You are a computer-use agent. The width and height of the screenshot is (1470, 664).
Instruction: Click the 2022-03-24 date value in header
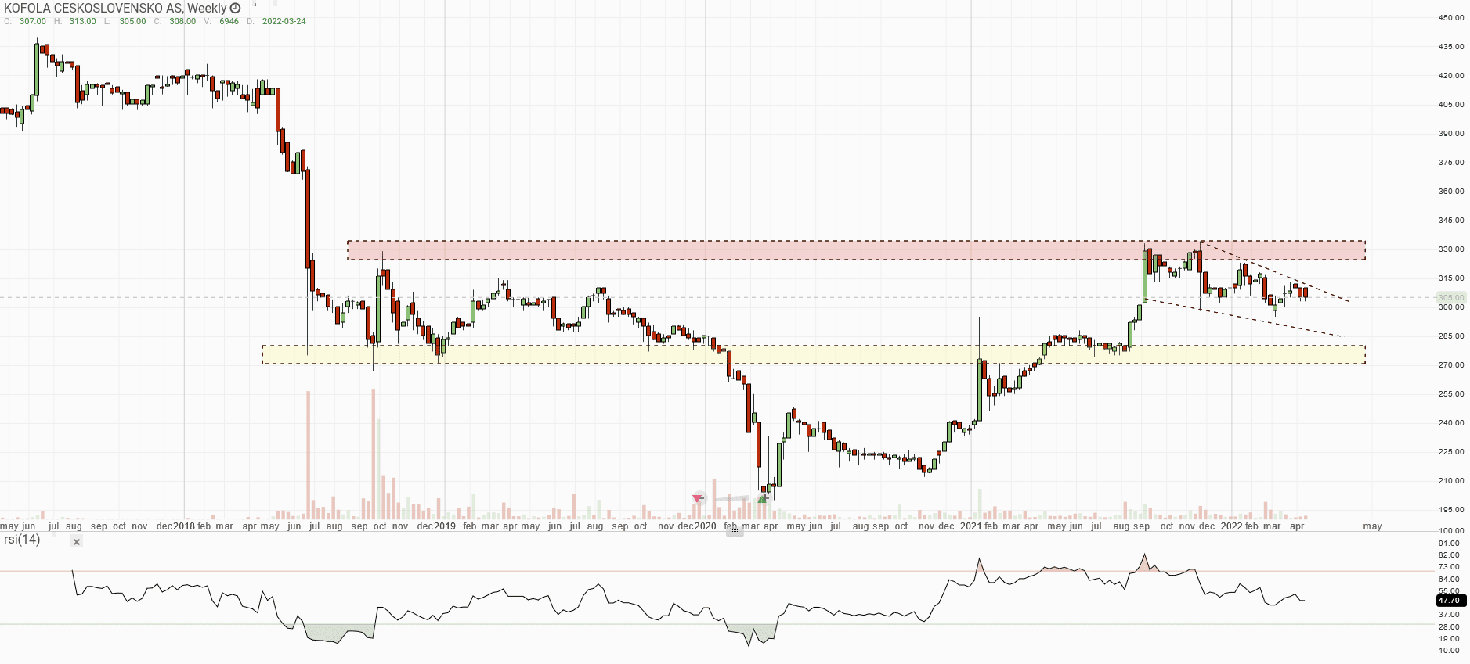(x=284, y=21)
